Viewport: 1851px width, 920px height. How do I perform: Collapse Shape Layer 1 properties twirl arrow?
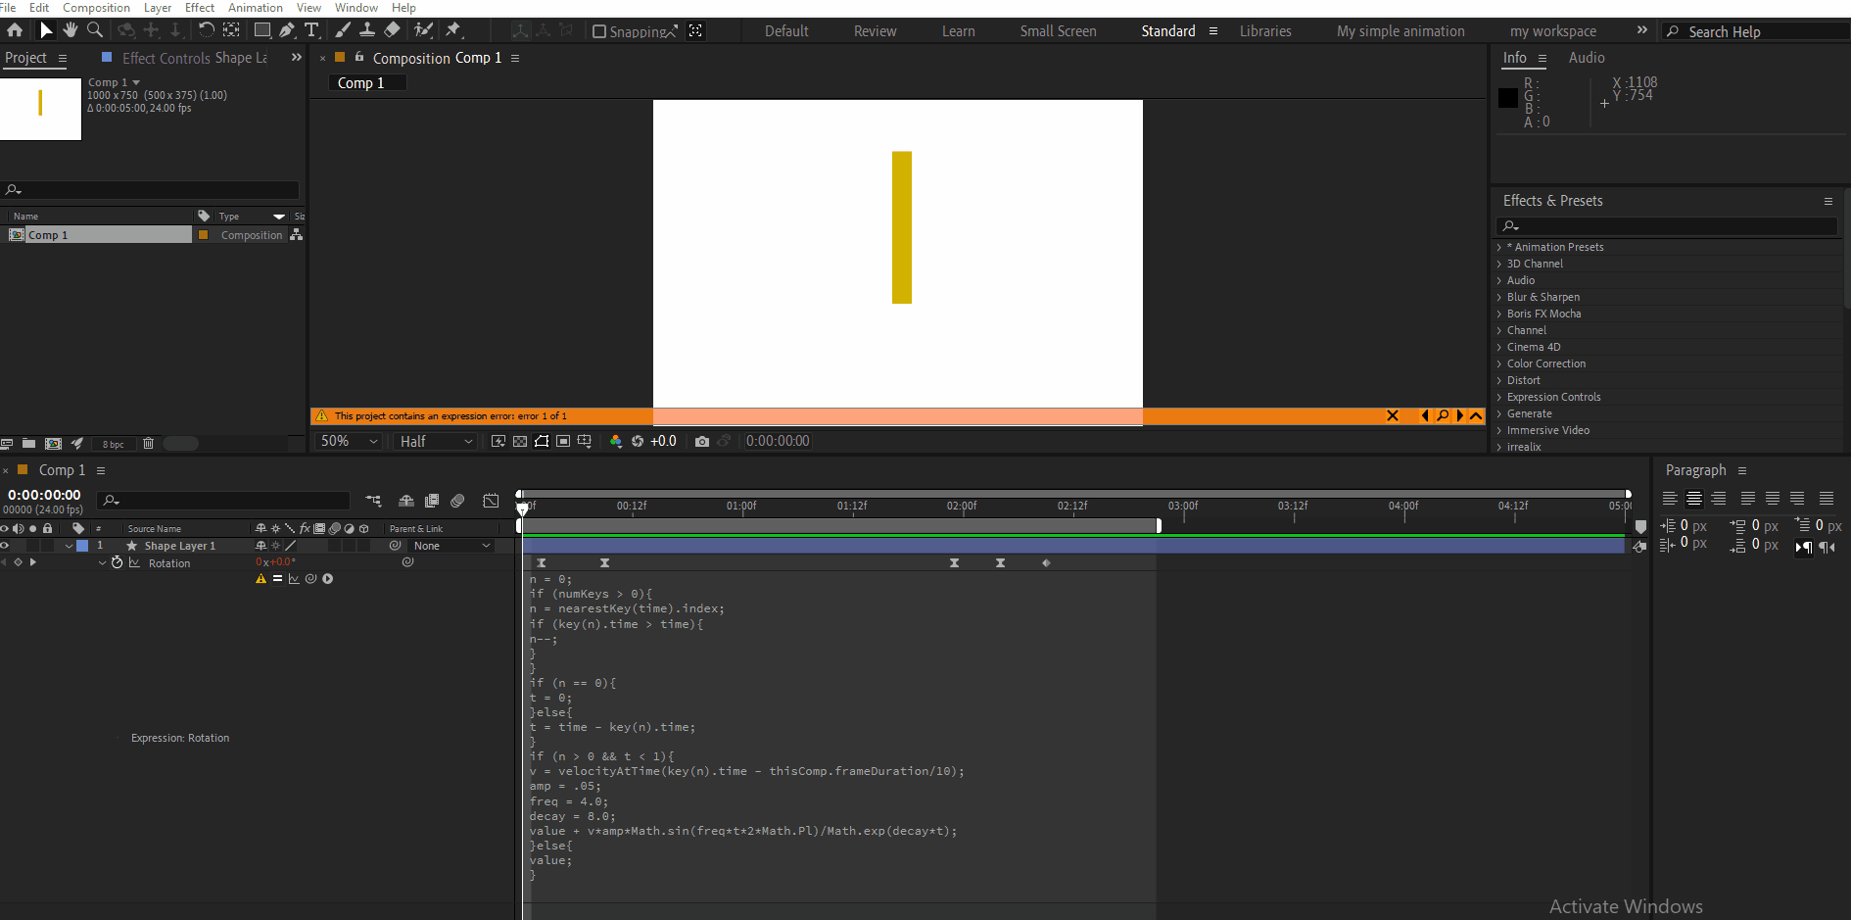click(x=69, y=546)
